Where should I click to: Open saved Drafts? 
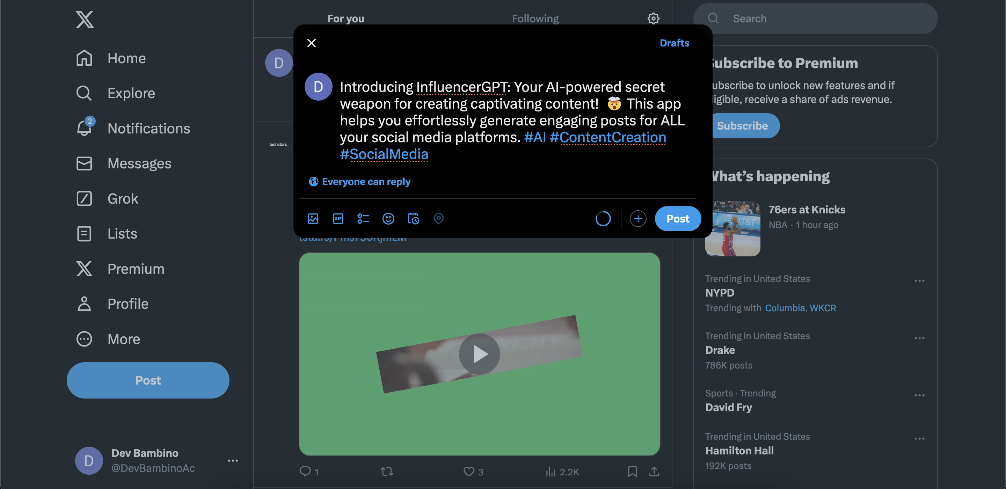[674, 43]
